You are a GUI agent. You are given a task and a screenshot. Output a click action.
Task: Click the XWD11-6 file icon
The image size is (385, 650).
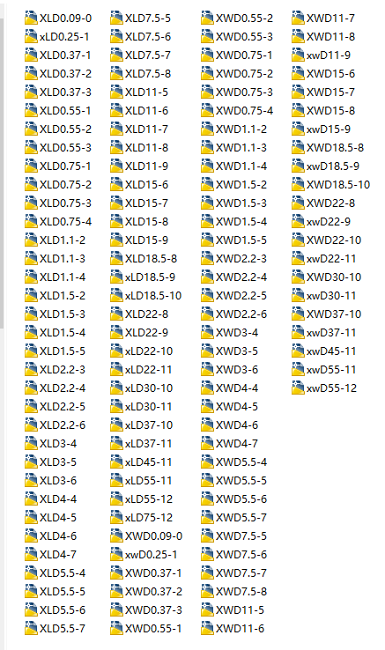[207, 629]
